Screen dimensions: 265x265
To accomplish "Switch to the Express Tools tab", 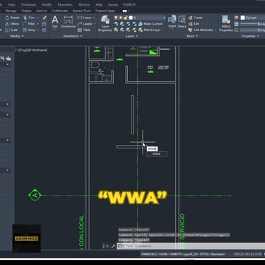I will coord(81,11).
